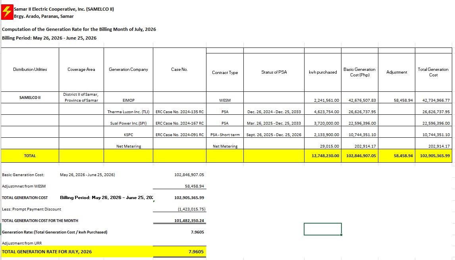Click the yellow 'TOTAL' row label
This screenshot has height=260, width=455.
(x=30, y=156)
